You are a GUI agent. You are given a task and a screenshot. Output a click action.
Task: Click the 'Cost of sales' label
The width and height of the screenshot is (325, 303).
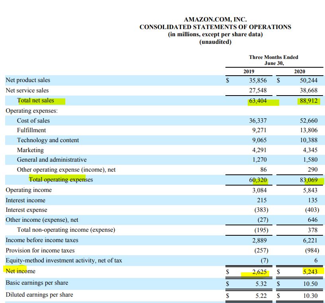[33, 121]
